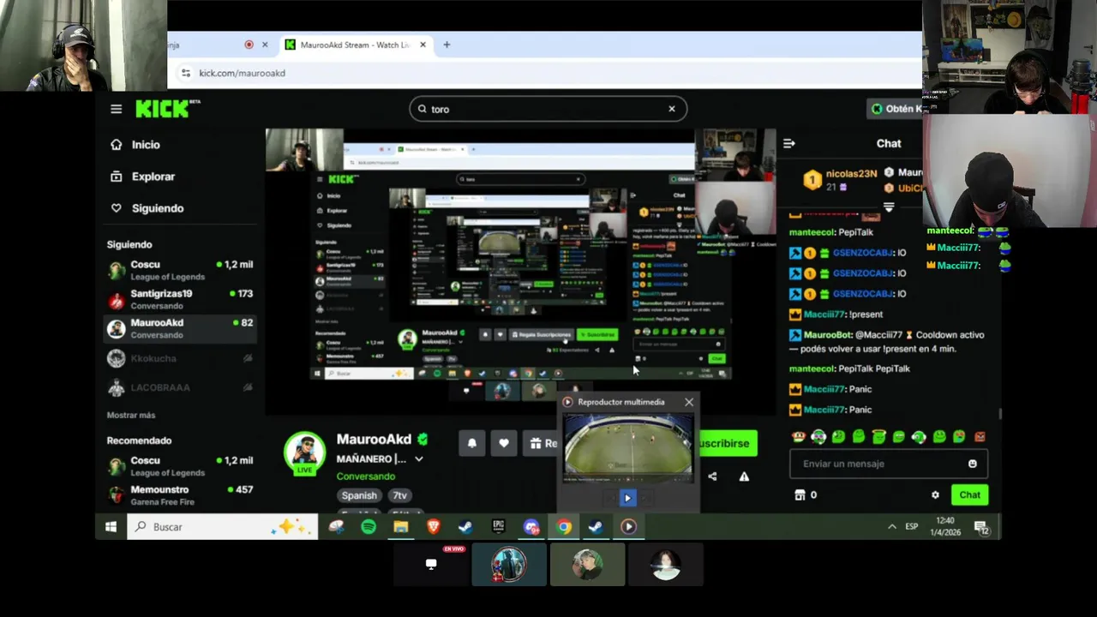Open the channel points shop icon
1097x617 pixels.
800,494
